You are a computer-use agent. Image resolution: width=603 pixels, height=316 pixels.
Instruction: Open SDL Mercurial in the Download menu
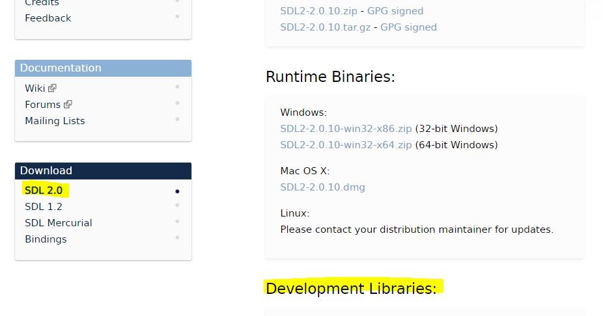(59, 223)
